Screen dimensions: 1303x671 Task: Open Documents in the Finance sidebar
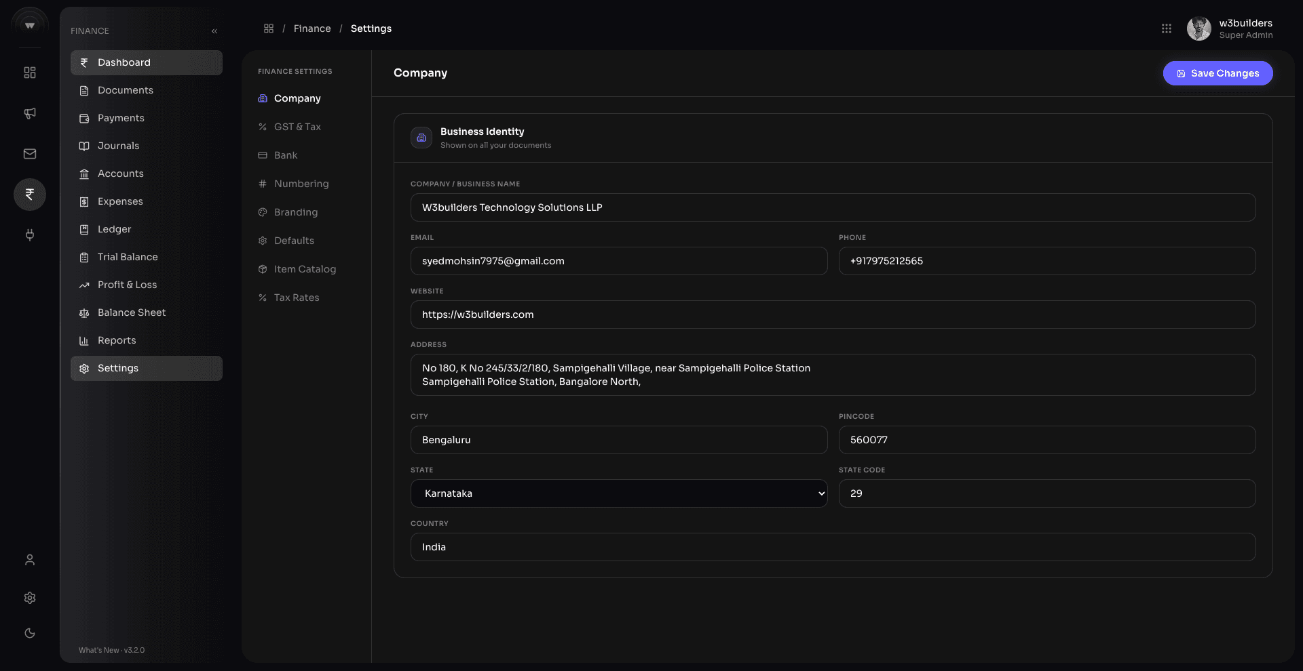(x=147, y=90)
